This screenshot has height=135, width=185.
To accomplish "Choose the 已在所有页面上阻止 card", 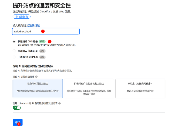I will click(x=38, y=89).
